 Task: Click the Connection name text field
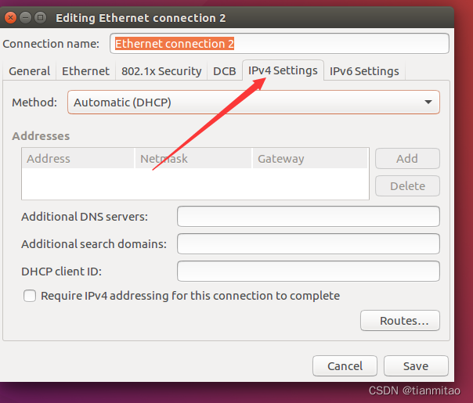(280, 44)
